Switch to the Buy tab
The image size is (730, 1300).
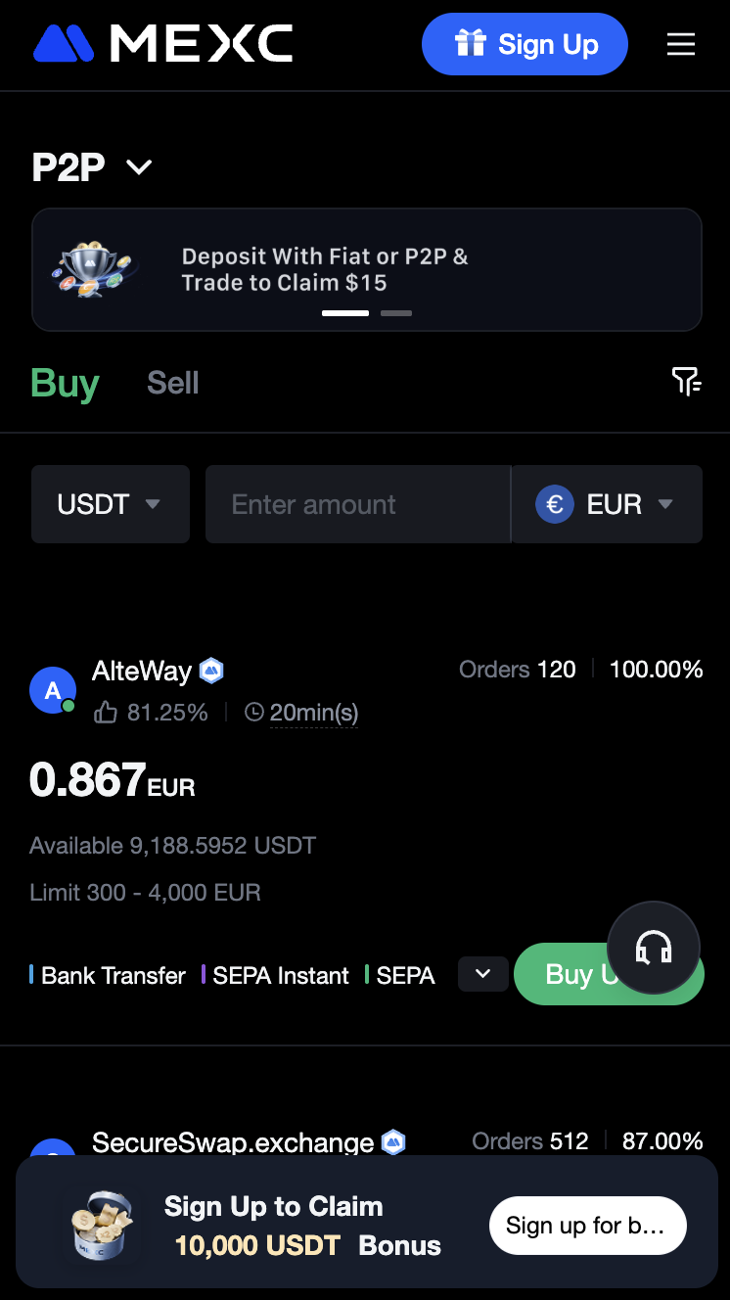click(65, 383)
